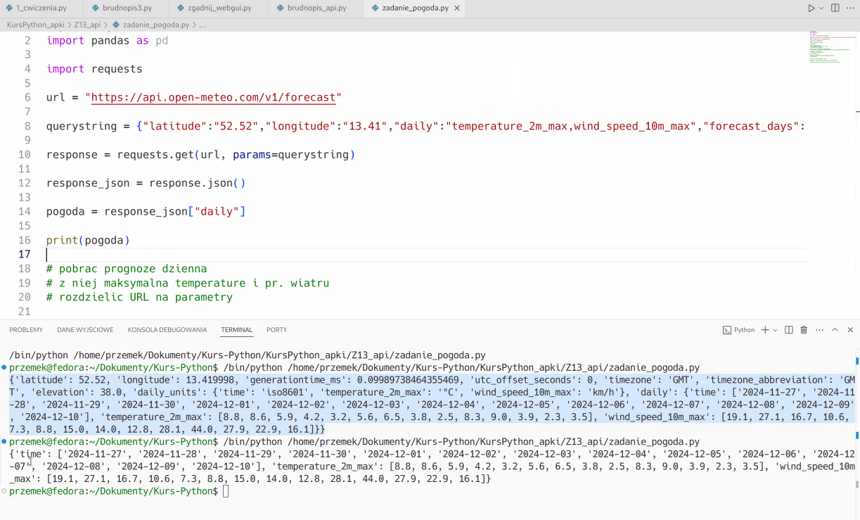This screenshot has height=520, width=860.
Task: Click the empty circle decoration on the last prompt
Action: 4,491
